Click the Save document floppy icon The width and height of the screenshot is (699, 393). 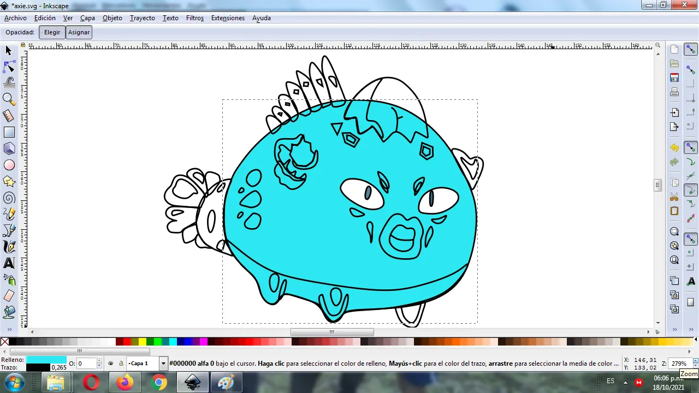tap(674, 78)
